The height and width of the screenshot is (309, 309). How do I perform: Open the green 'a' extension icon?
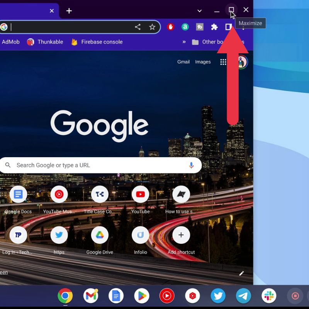185,27
